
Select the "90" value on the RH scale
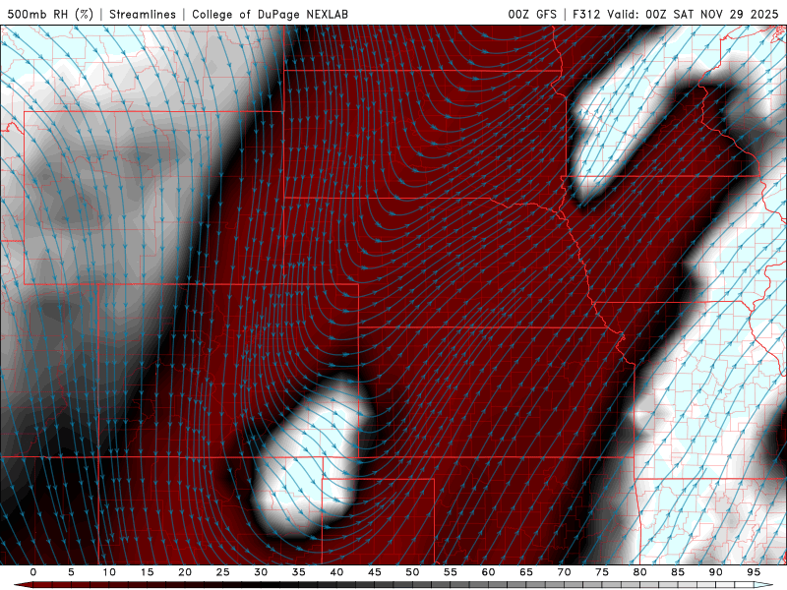pyautogui.click(x=715, y=572)
